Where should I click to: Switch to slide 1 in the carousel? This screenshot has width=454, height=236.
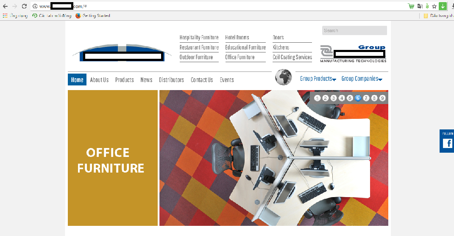[318, 98]
